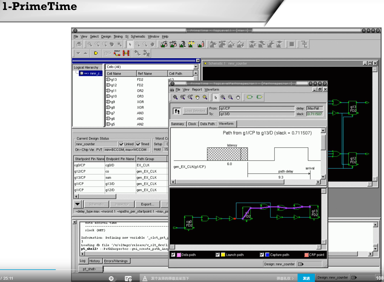Switch to the Summary tab
This screenshot has width=384, height=282.
coord(177,124)
